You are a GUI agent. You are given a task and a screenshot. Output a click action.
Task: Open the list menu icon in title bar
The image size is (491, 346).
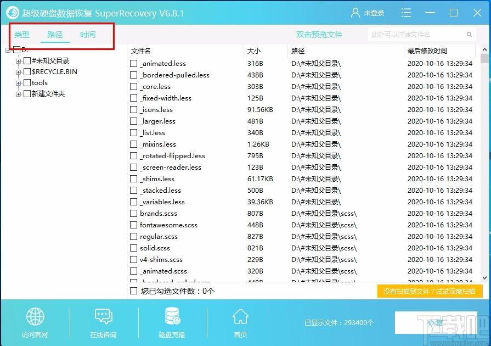(x=406, y=13)
